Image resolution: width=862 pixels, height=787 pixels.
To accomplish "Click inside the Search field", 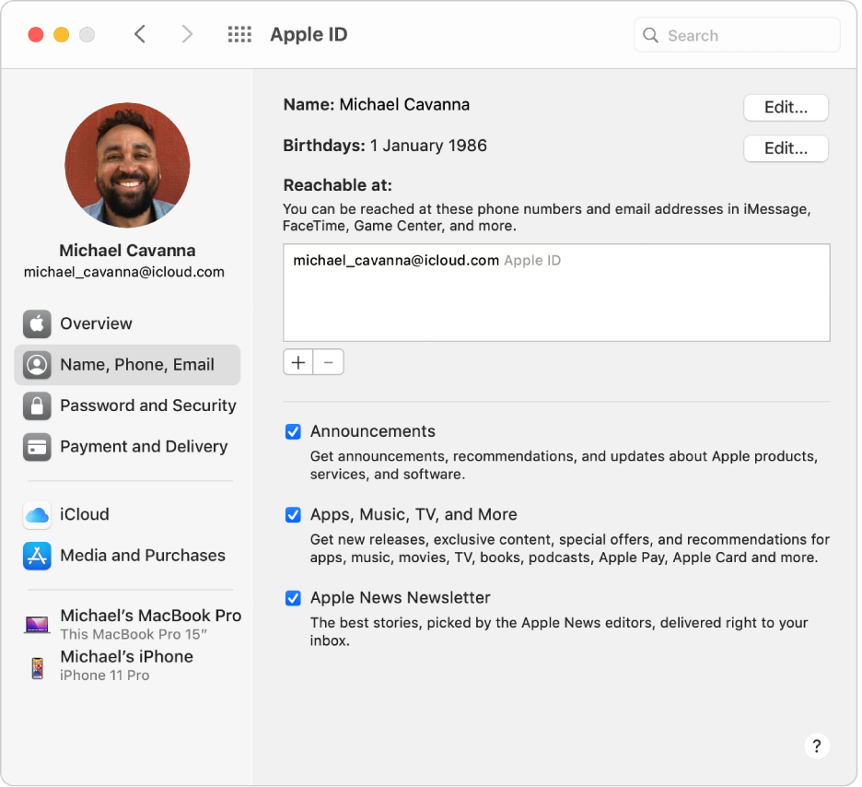I will [x=736, y=34].
